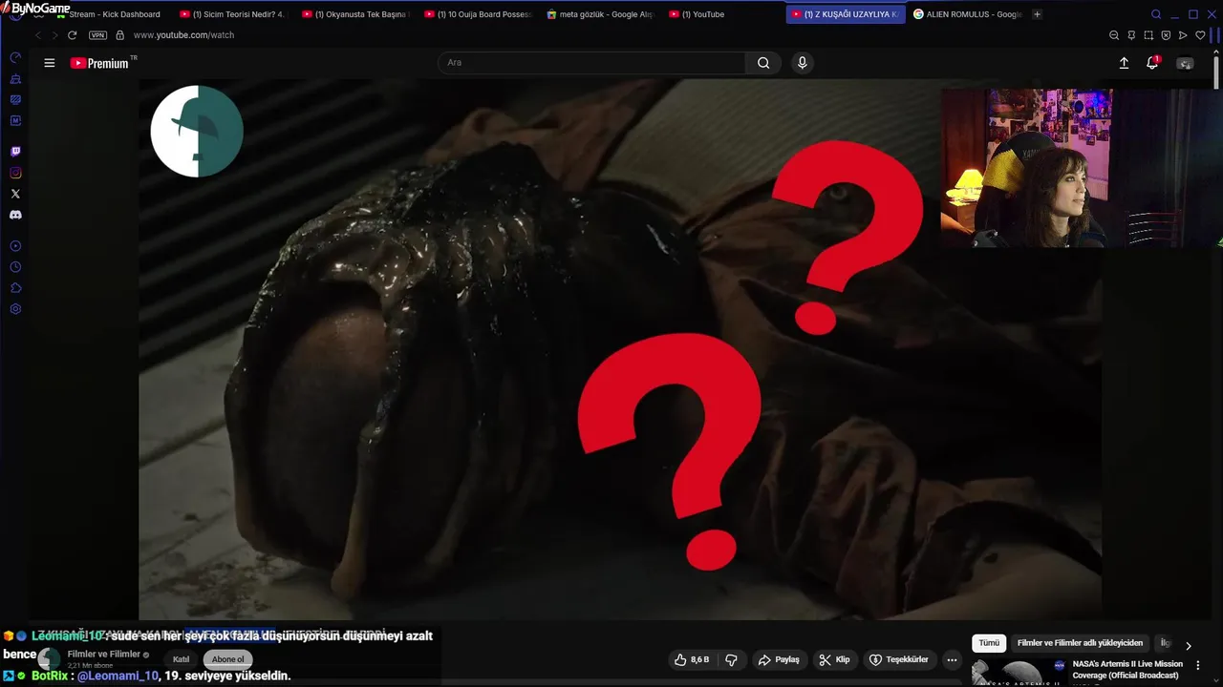The width and height of the screenshot is (1223, 687).
Task: Like the video showing 8,6 B
Action: pos(692,659)
